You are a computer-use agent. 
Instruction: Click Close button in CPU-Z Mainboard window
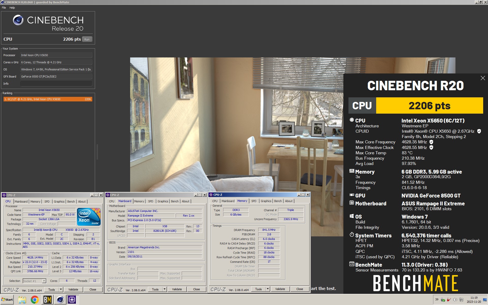tap(196, 289)
